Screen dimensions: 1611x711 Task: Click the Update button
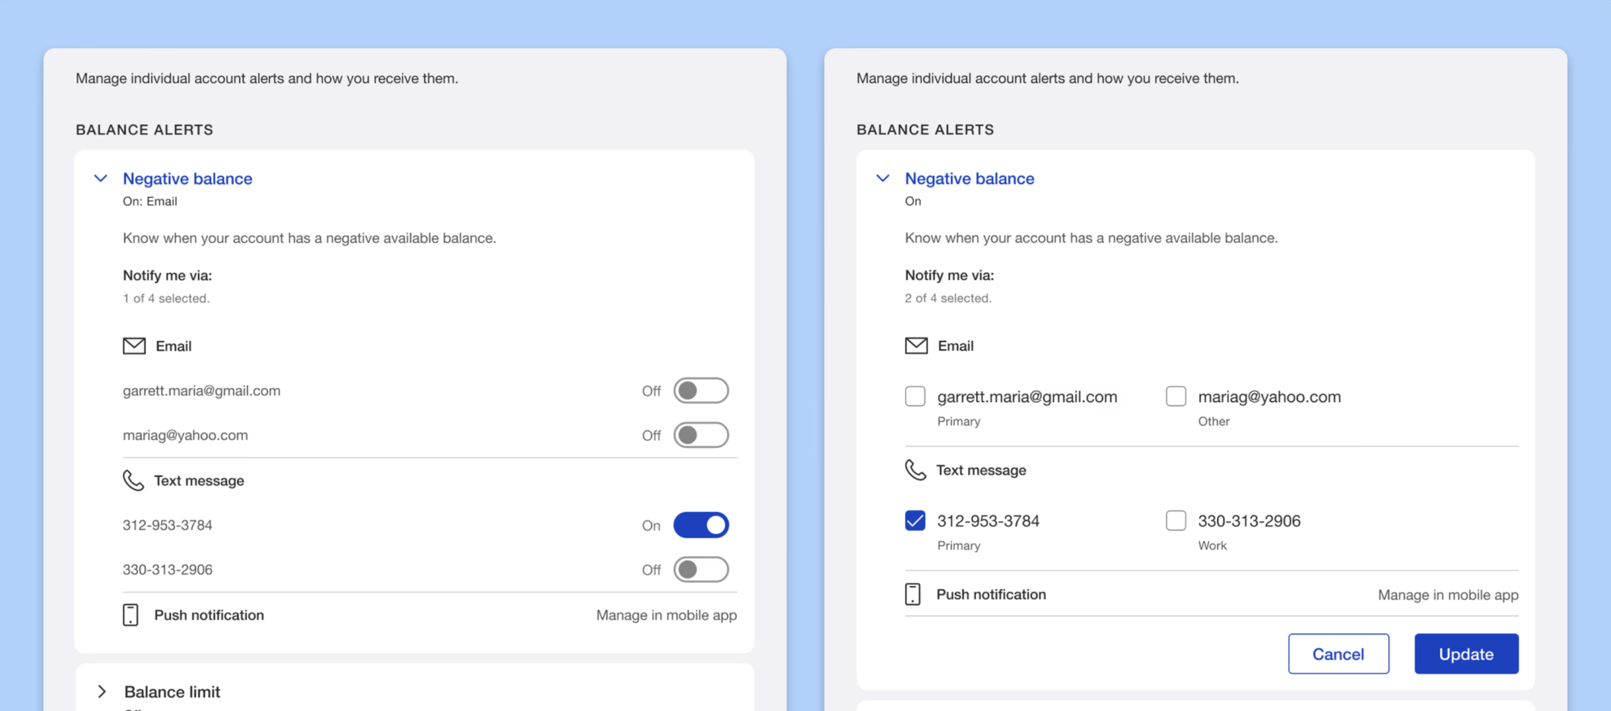(x=1466, y=654)
